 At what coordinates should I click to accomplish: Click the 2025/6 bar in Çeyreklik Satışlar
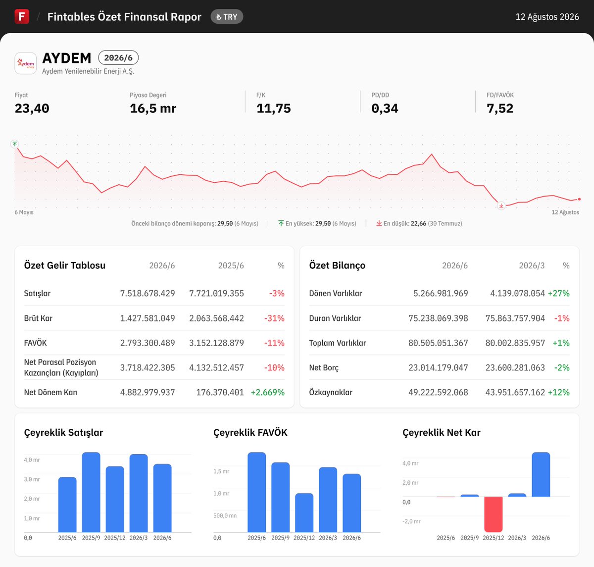pyautogui.click(x=67, y=505)
